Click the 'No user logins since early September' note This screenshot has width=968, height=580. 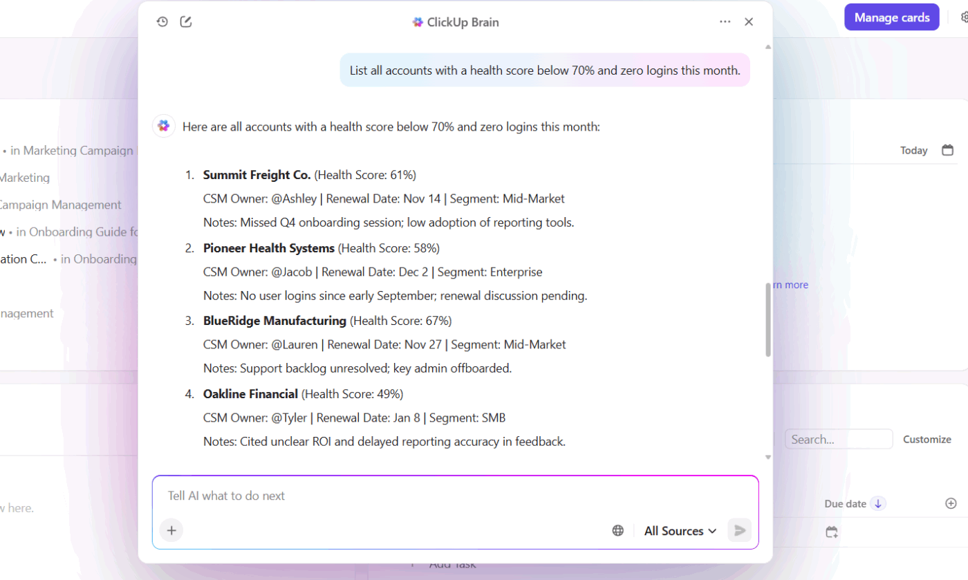(x=333, y=296)
